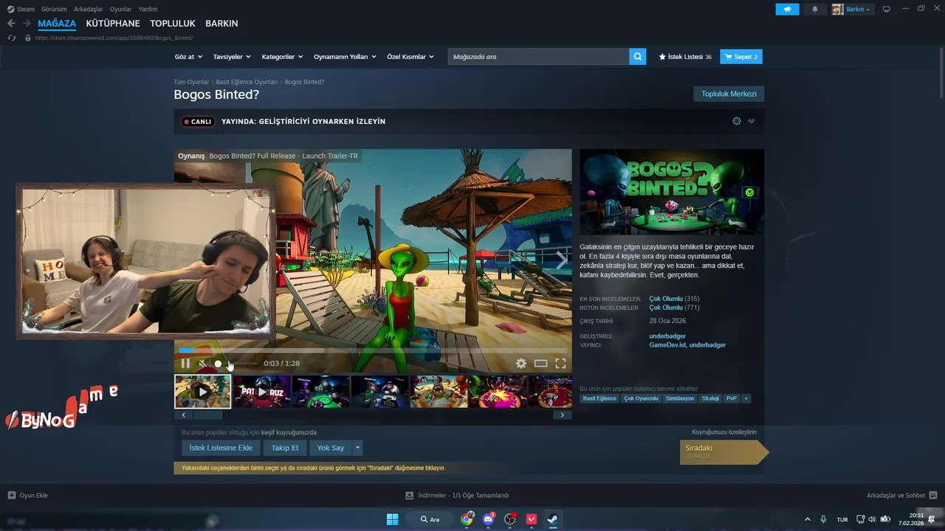Open Basit Eğlence Oyunları breadcrumb
This screenshot has width=945, height=531.
247,82
